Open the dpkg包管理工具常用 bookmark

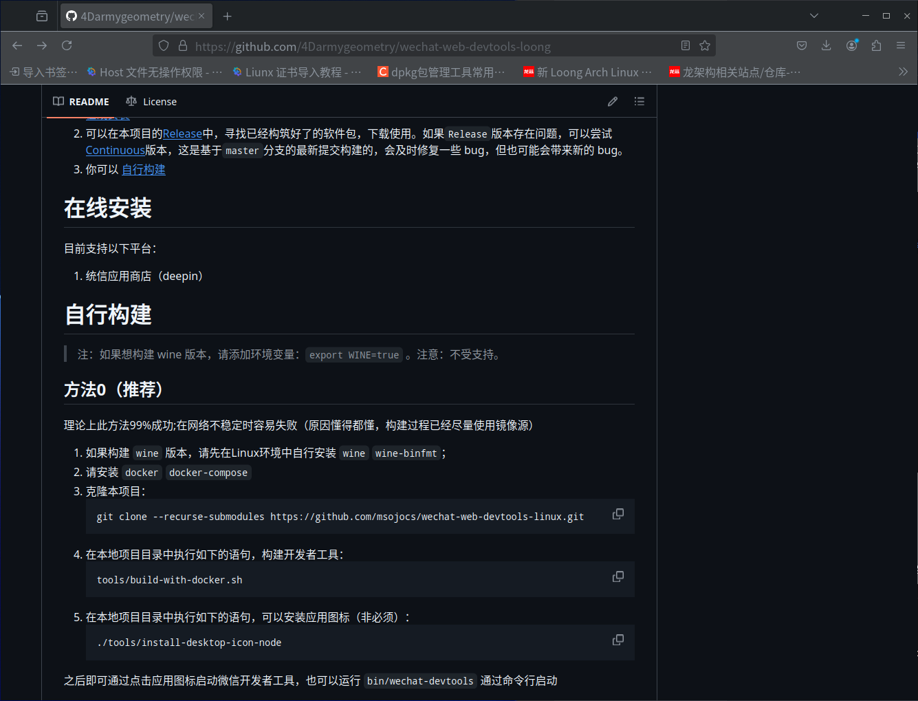[441, 72]
